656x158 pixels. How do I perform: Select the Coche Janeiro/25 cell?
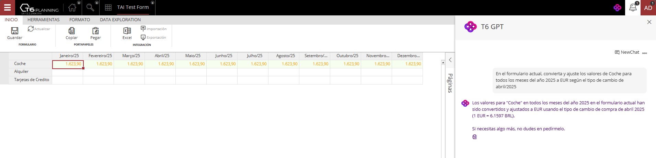point(68,64)
